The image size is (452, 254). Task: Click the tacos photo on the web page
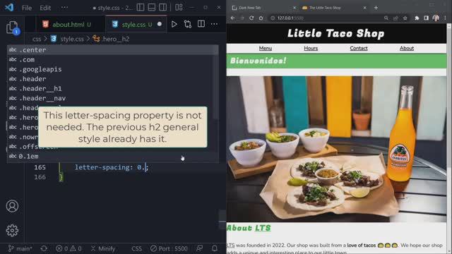click(336, 149)
